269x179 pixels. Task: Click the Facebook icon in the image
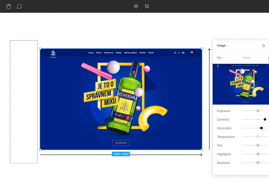pyautogui.click(x=175, y=53)
